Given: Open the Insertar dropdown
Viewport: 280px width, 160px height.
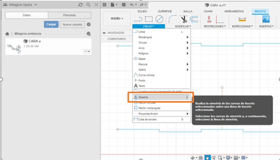Looking at the screenshot, I should 266,27.
